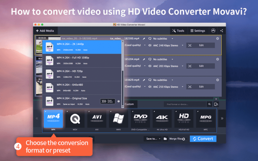
Task: Select MP4 H.264 – 640x480 preset
Action: [82, 87]
